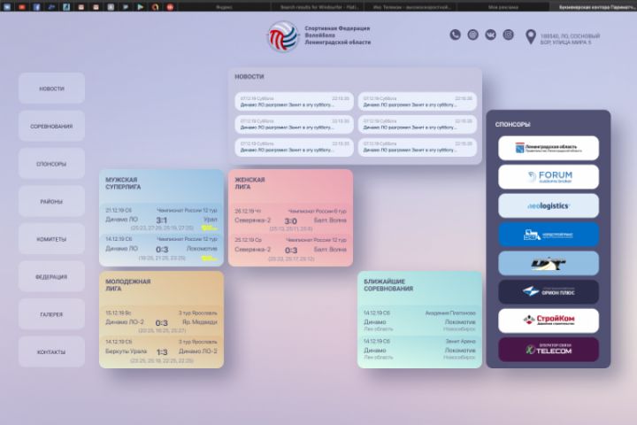The image size is (637, 425).
Task: Go to Спонсоры in the sidebar
Action: pos(51,164)
